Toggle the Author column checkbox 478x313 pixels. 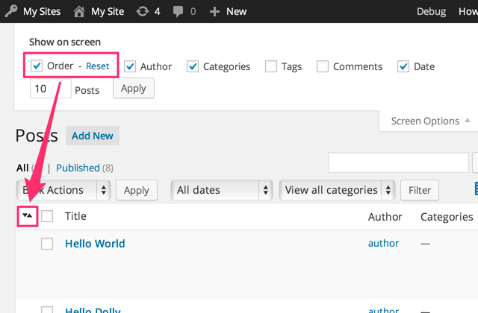pos(130,66)
